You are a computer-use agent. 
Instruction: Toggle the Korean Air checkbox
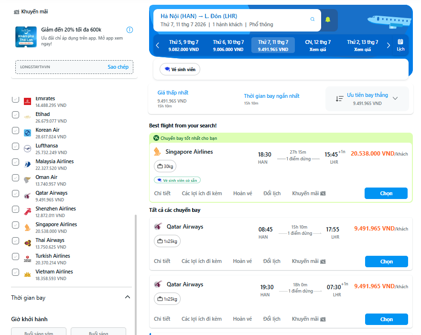pos(16,131)
